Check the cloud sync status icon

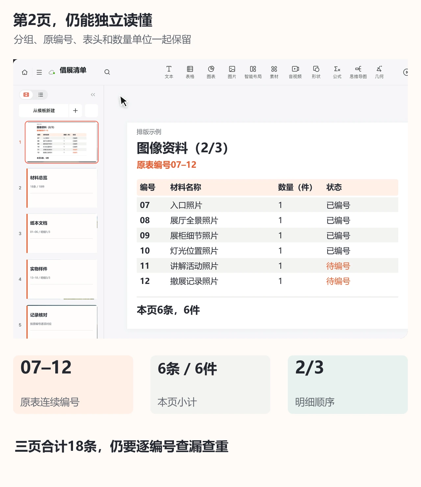pos(52,72)
